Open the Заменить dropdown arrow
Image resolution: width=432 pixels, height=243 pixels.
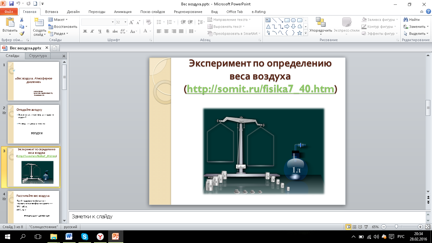428,27
